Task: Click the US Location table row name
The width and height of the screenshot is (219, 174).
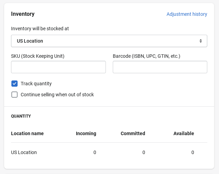Action: [24, 152]
